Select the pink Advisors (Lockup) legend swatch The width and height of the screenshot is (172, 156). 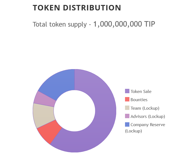[x=127, y=116]
